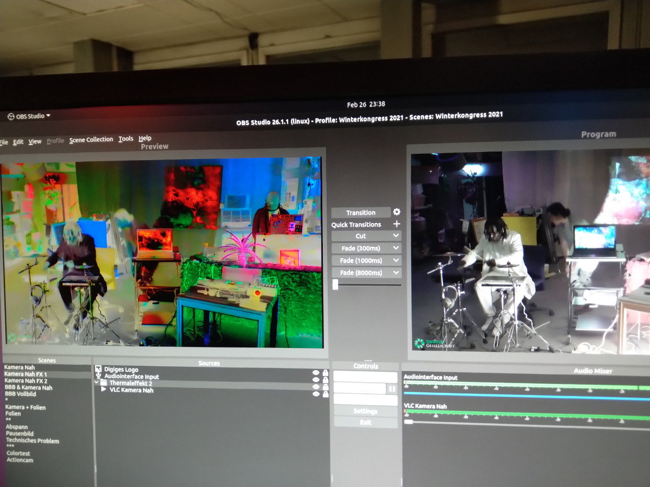The height and width of the screenshot is (487, 650).
Task: Click the pause recording icon in Controls
Action: (392, 389)
